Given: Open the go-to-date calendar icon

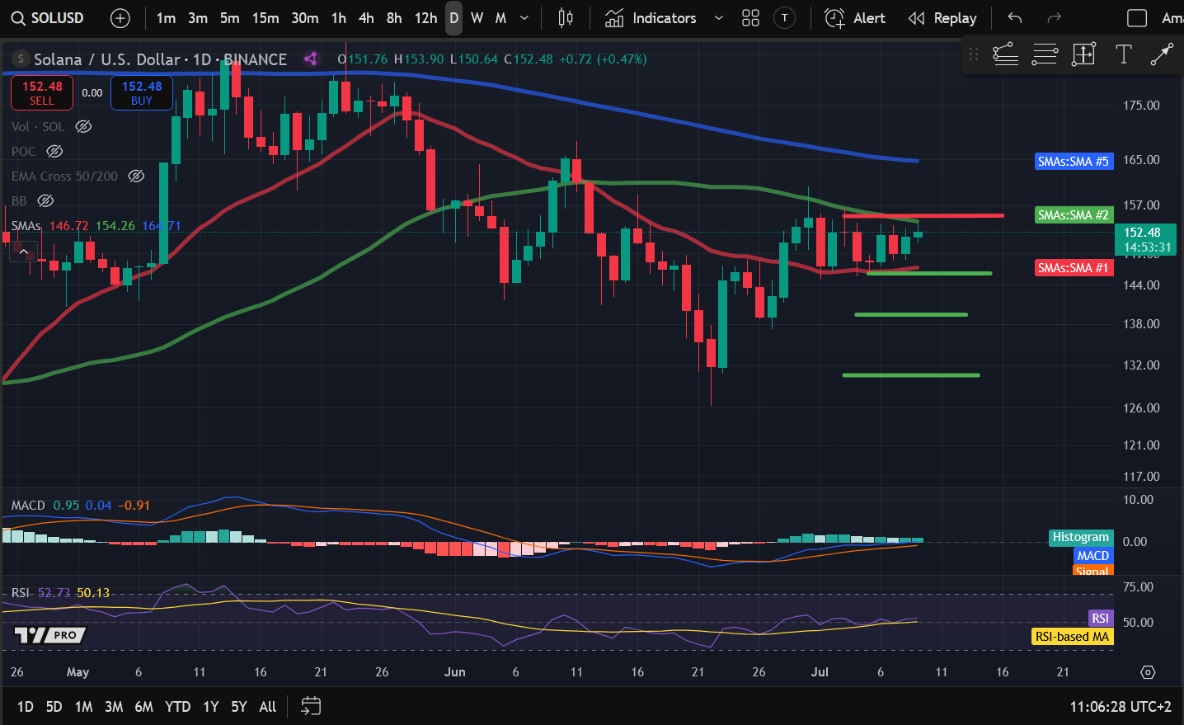Looking at the screenshot, I should 311,706.
